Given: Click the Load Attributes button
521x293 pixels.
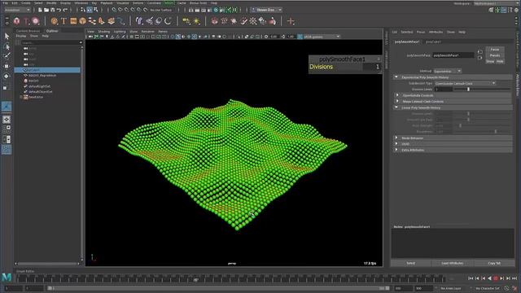Looking at the screenshot, I should pyautogui.click(x=453, y=263).
